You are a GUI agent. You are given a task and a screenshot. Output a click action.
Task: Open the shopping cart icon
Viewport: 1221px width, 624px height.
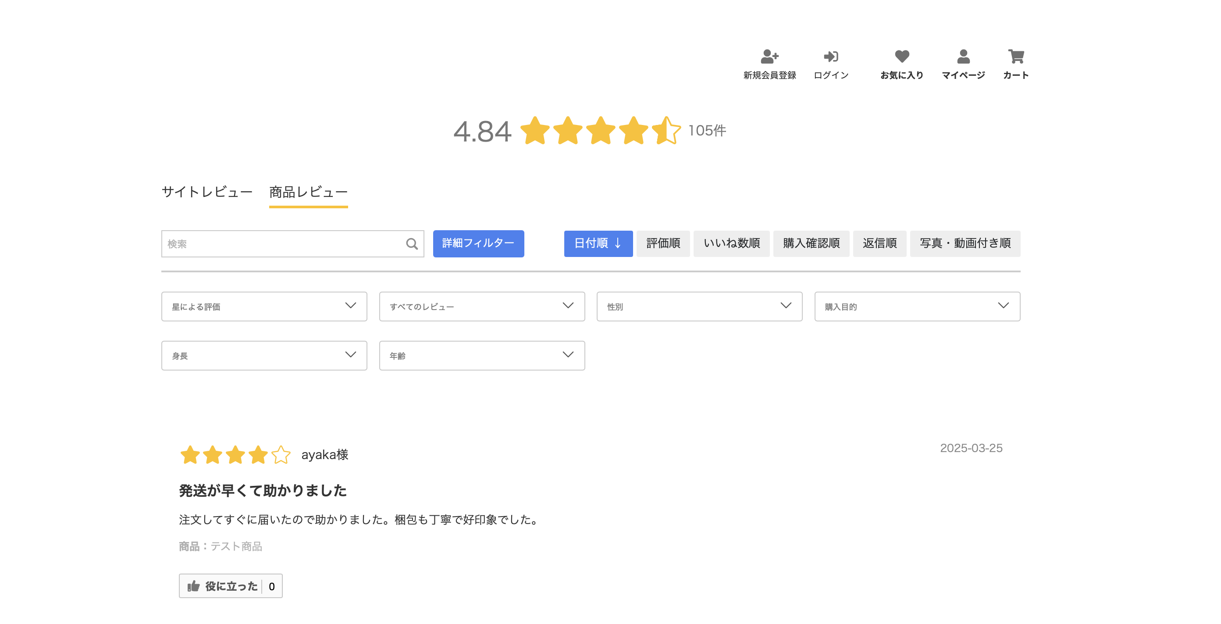click(x=1015, y=57)
